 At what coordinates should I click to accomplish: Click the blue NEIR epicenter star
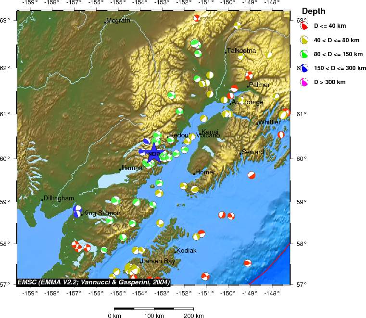click(154, 153)
